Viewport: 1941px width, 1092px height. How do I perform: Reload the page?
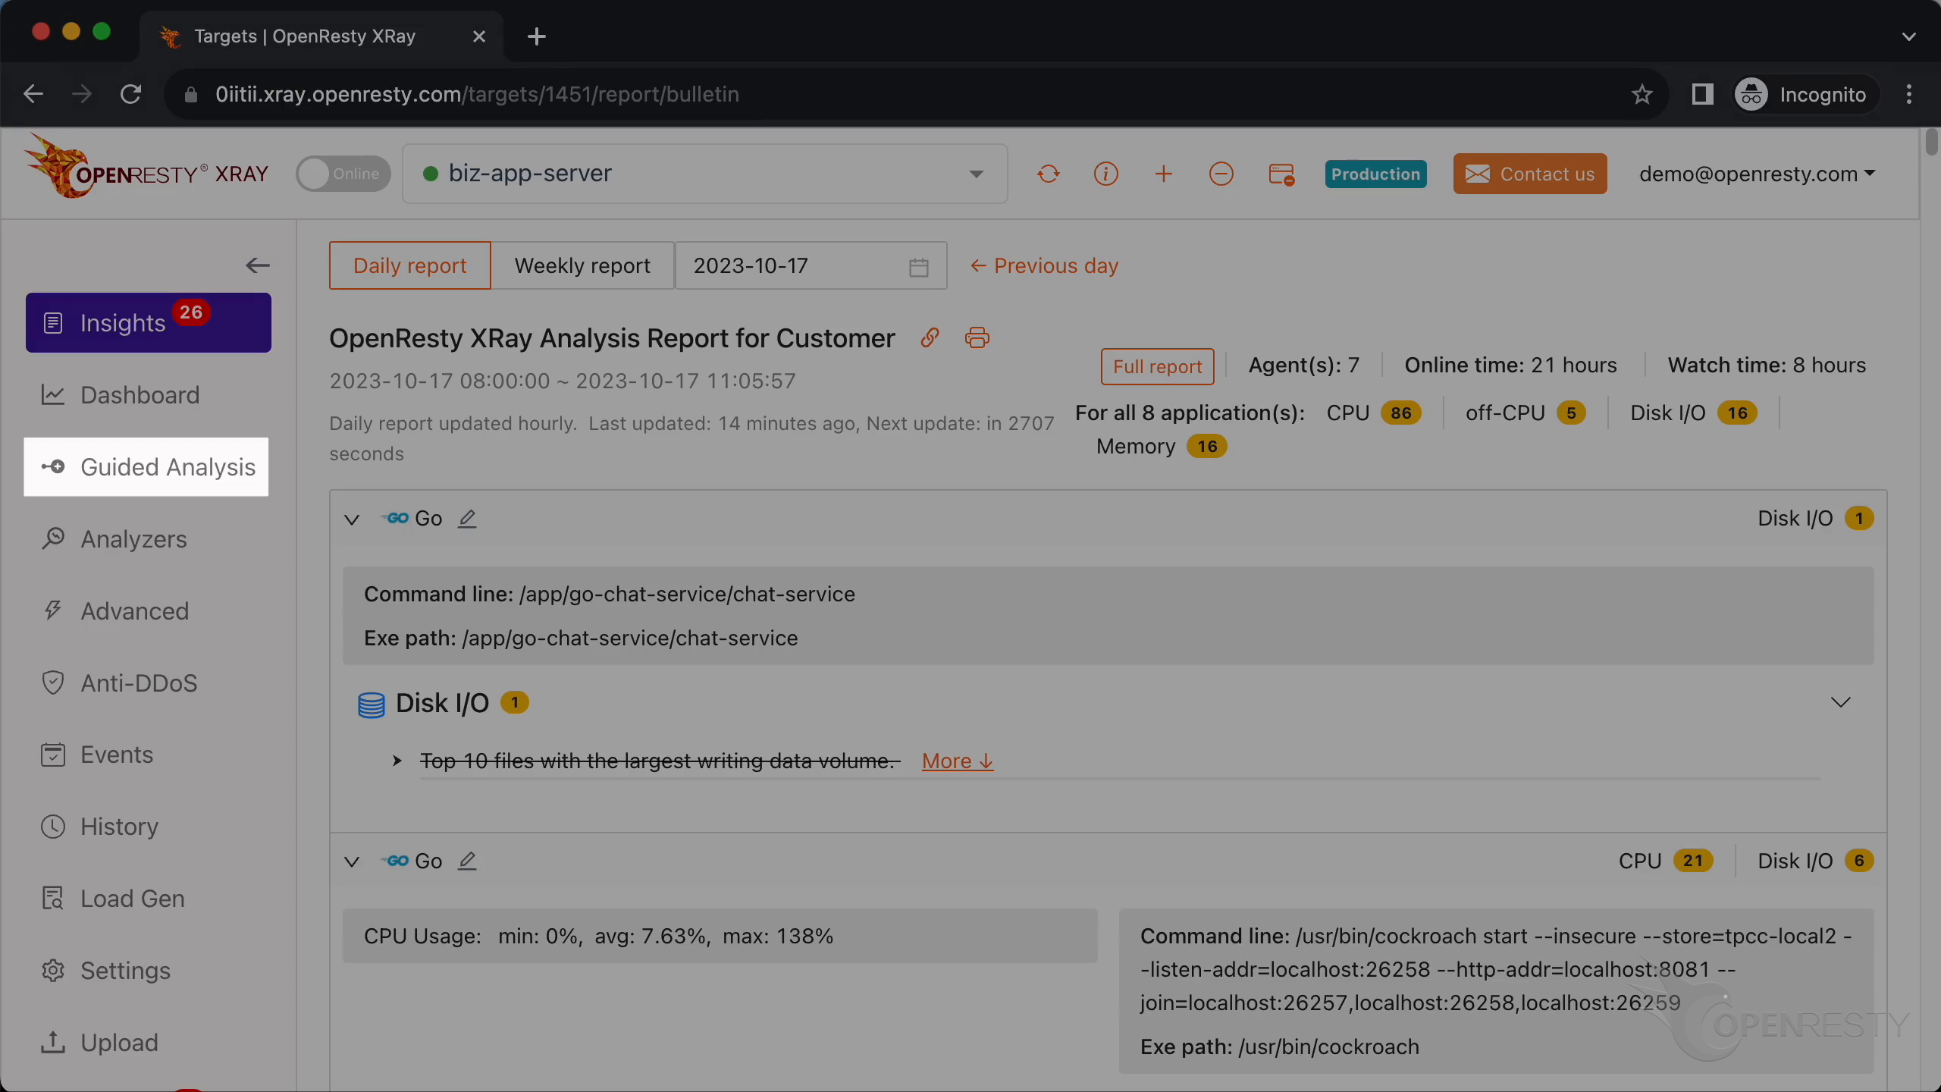pos(130,94)
